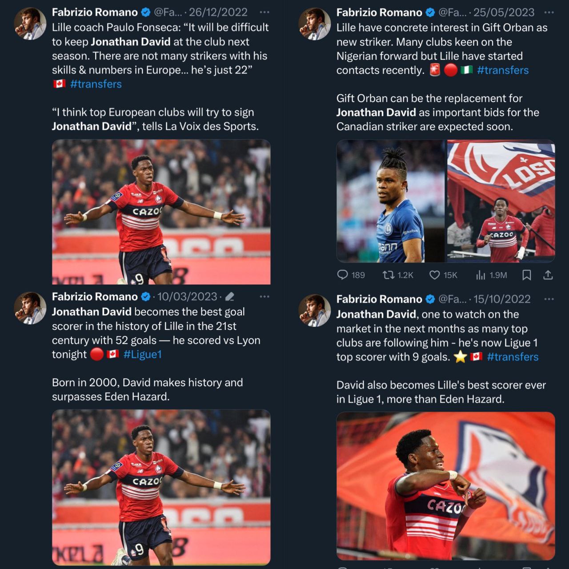Open #Ligue1 hashtag link
Viewport: 569px width, 569px height.
pyautogui.click(x=143, y=354)
